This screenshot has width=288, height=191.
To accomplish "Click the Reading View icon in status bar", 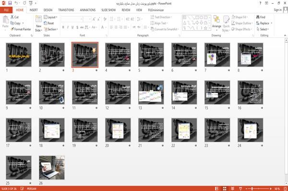I will click(232, 189).
